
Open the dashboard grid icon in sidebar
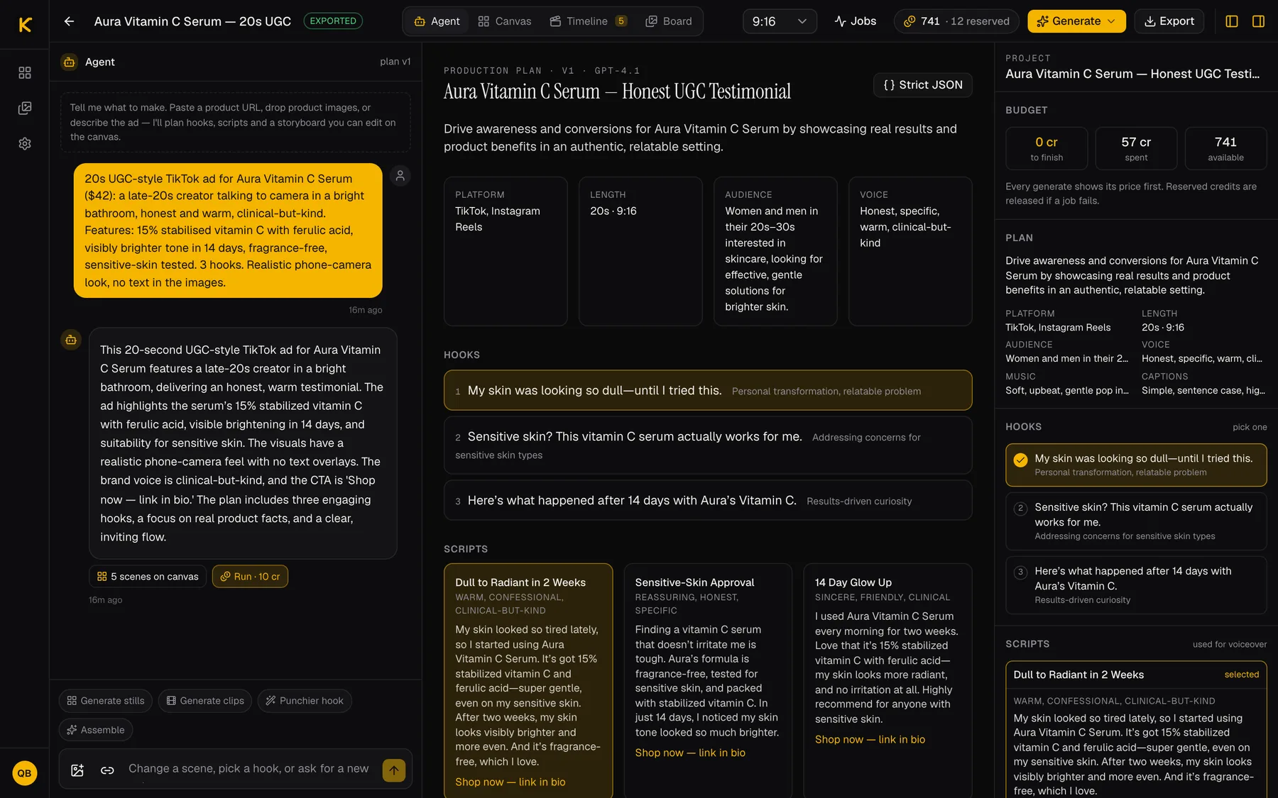coord(25,72)
